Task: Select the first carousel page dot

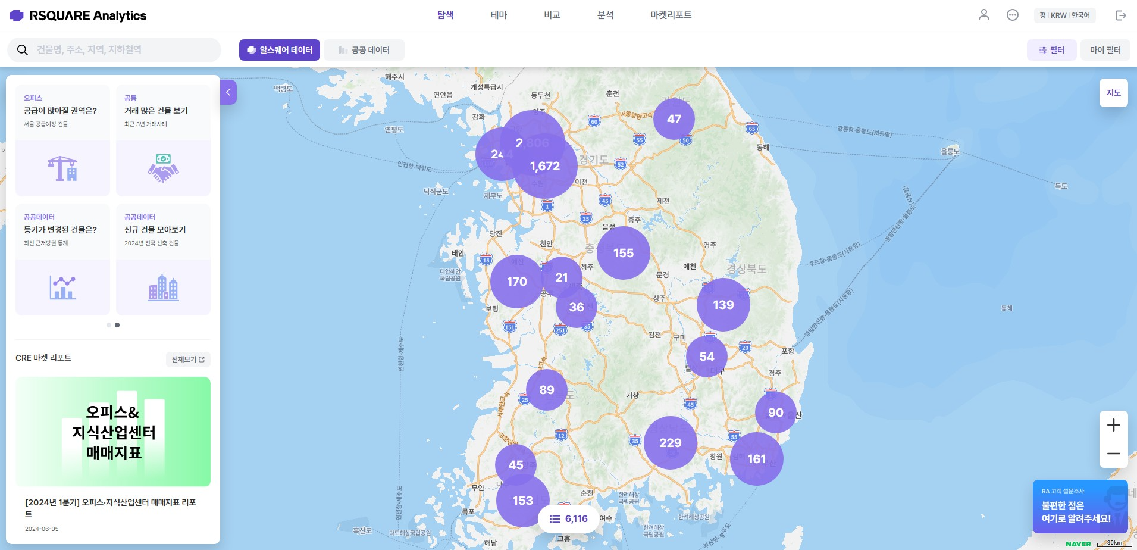Action: (x=109, y=325)
